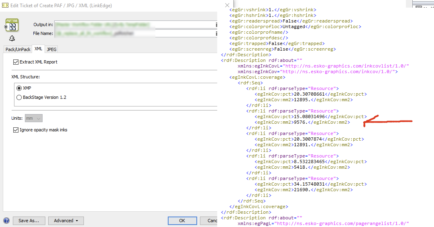The image size is (434, 227).
Task: Click the rdf:Seq opening tag
Action: (250, 83)
